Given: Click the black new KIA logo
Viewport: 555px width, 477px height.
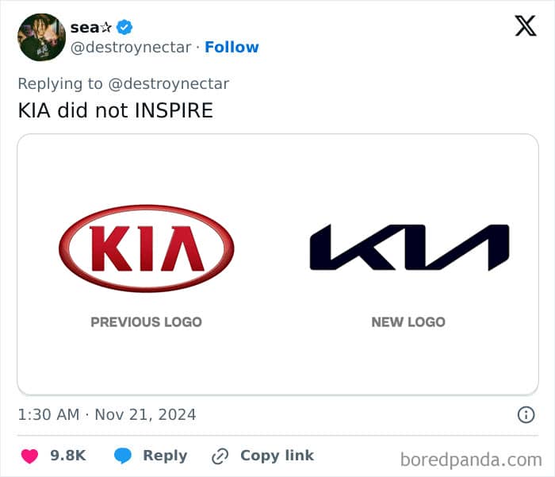Looking at the screenshot, I should (x=410, y=248).
